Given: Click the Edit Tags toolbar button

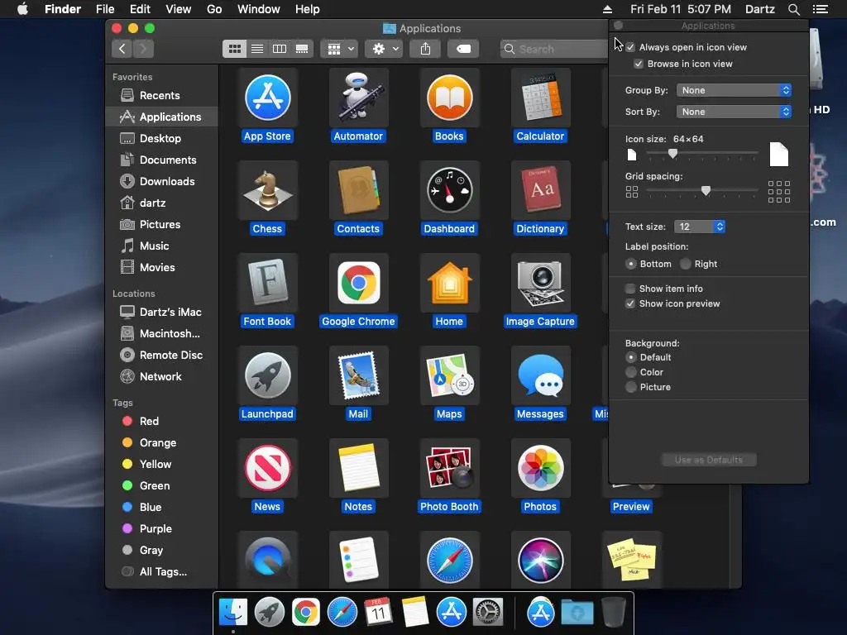Looking at the screenshot, I should pos(463,49).
